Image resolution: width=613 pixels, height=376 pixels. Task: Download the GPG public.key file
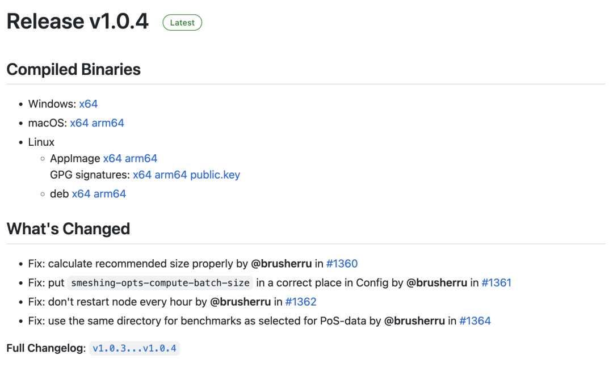(x=215, y=175)
